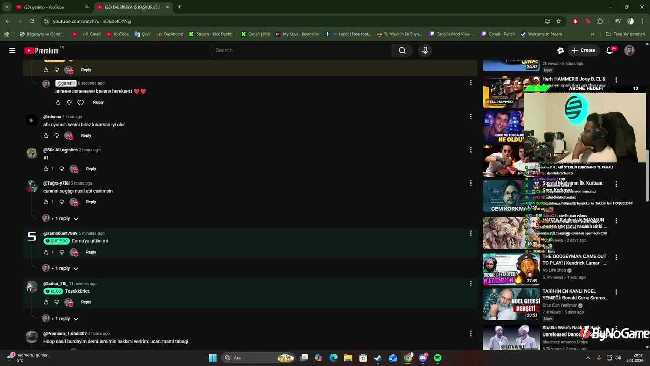Open the account avatar menu in the header
This screenshot has height=366, width=650.
629,50
